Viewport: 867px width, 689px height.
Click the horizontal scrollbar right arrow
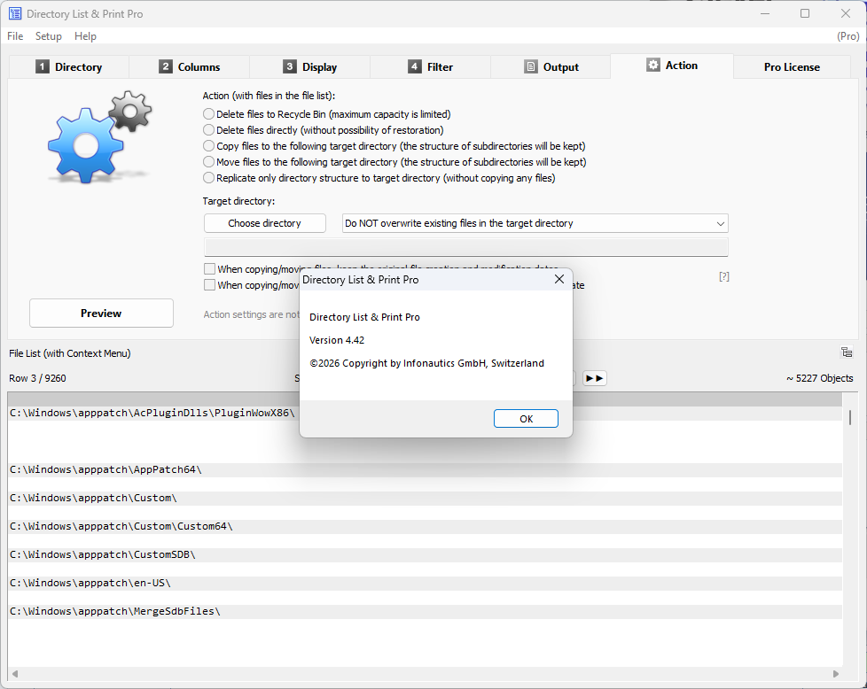[835, 674]
